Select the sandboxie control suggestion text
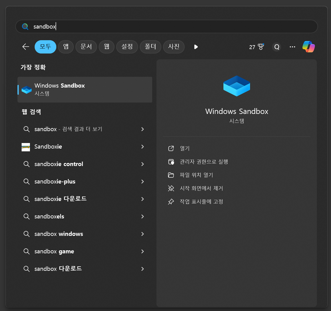This screenshot has width=331, height=311. click(x=59, y=164)
